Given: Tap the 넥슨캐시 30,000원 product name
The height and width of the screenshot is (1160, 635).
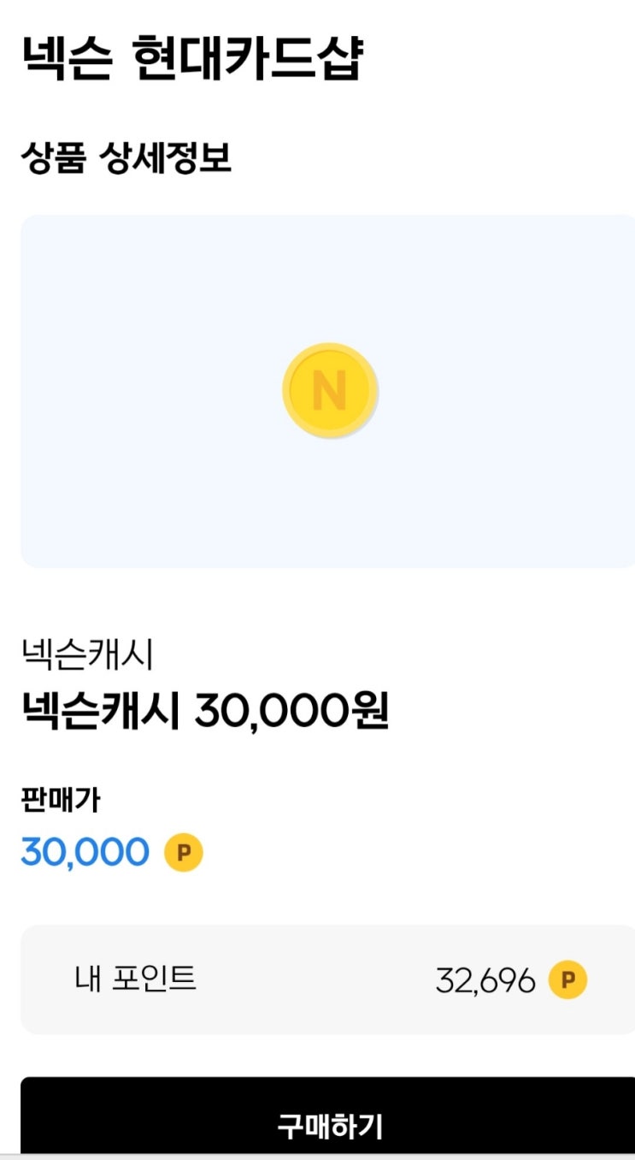Looking at the screenshot, I should click(204, 710).
